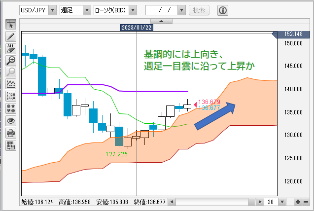Open the chart layout window icon
This screenshot has width=314, height=211.
(x=11, y=145)
